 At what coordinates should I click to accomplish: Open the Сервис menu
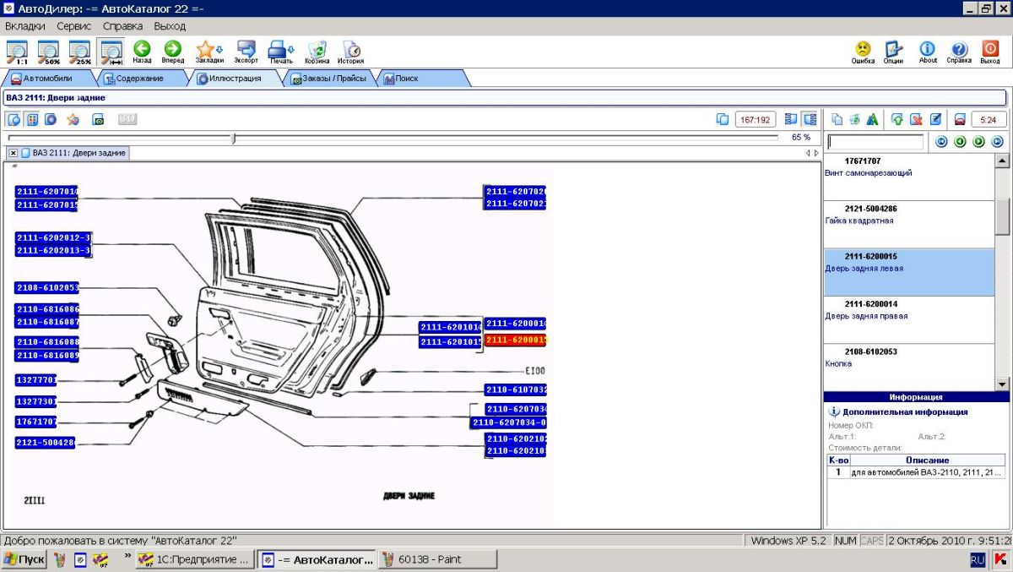click(74, 26)
